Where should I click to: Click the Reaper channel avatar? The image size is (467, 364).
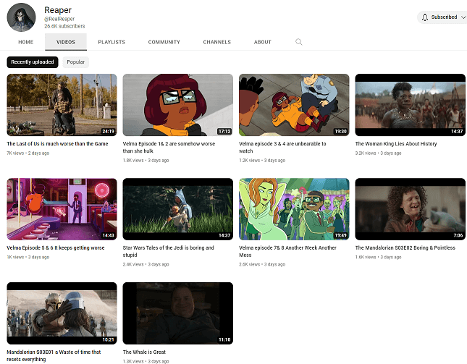click(x=22, y=17)
